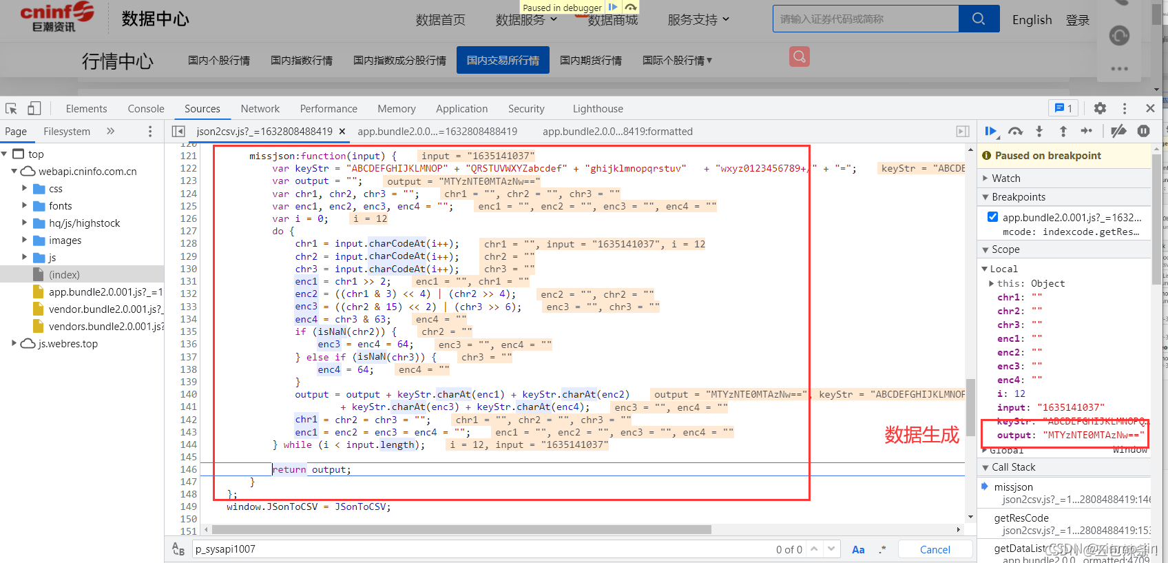Hide the file navigator pane
The image size is (1168, 563).
pyautogui.click(x=178, y=131)
